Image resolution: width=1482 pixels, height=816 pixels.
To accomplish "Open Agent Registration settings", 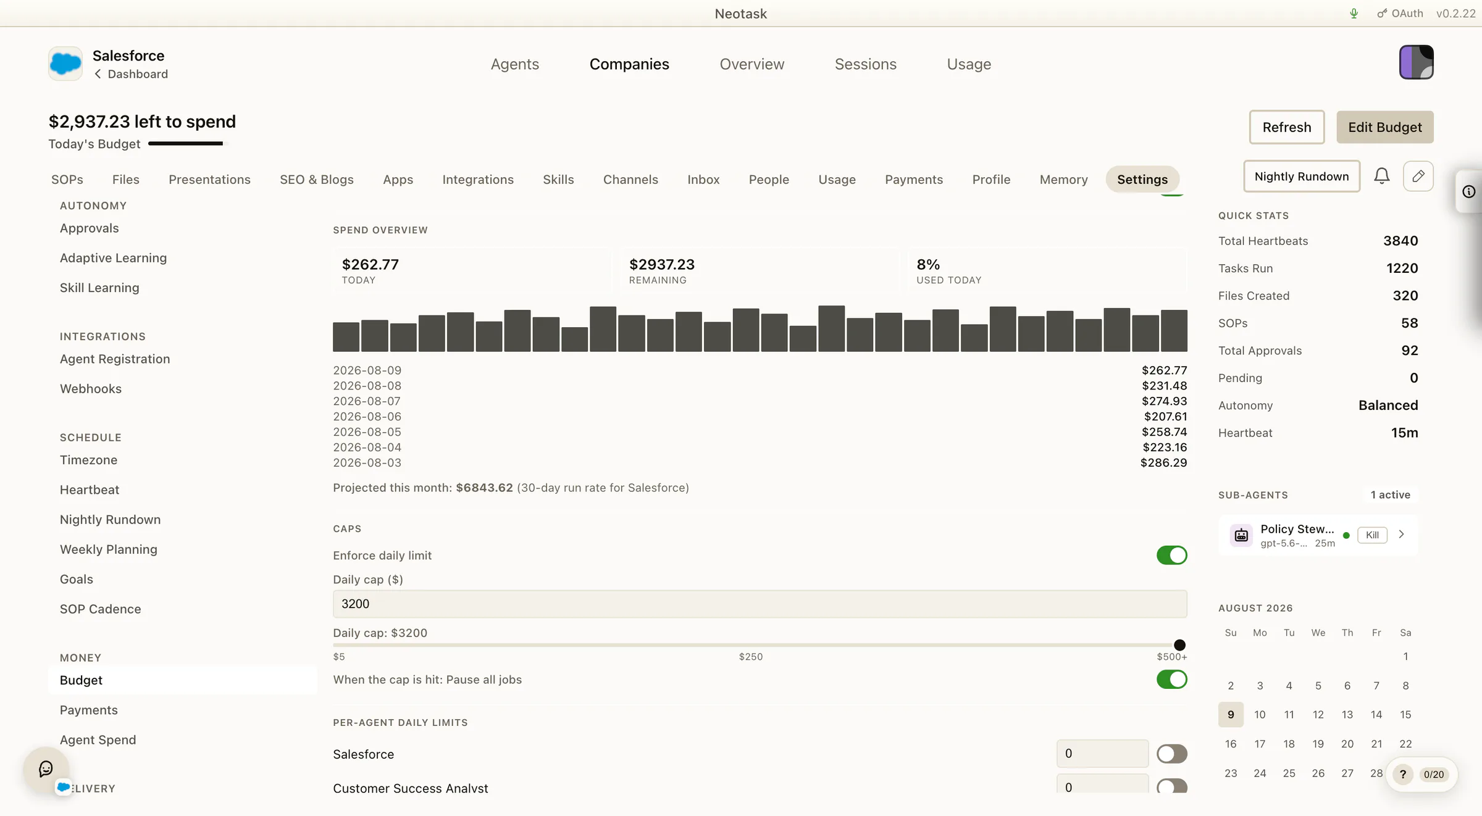I will coord(114,359).
